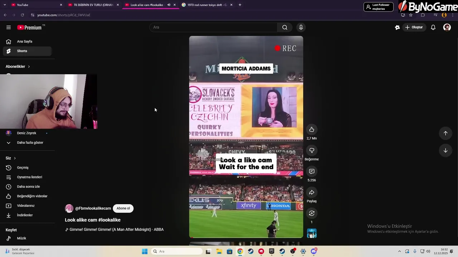458x257 pixels.
Task: Open Müzik under Keşfet
Action: [28, 238]
